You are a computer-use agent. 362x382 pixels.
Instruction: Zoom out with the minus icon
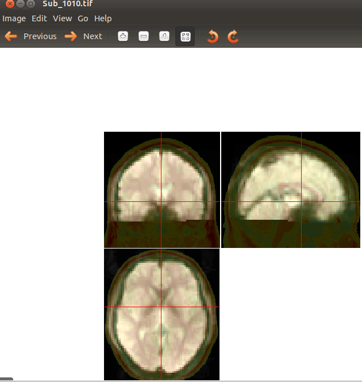coord(144,37)
